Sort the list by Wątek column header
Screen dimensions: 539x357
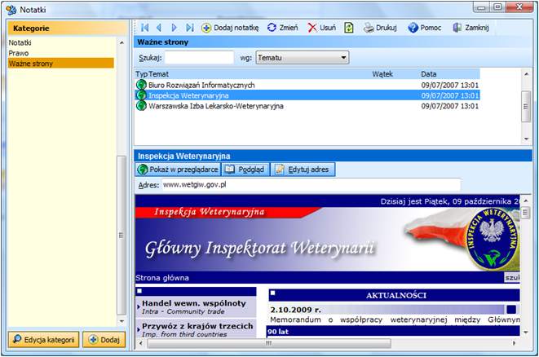pyautogui.click(x=382, y=74)
